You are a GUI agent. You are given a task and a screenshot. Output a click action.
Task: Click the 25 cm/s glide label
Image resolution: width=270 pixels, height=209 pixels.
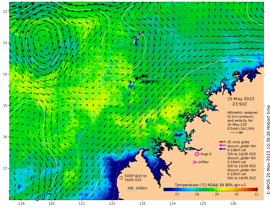238,142
